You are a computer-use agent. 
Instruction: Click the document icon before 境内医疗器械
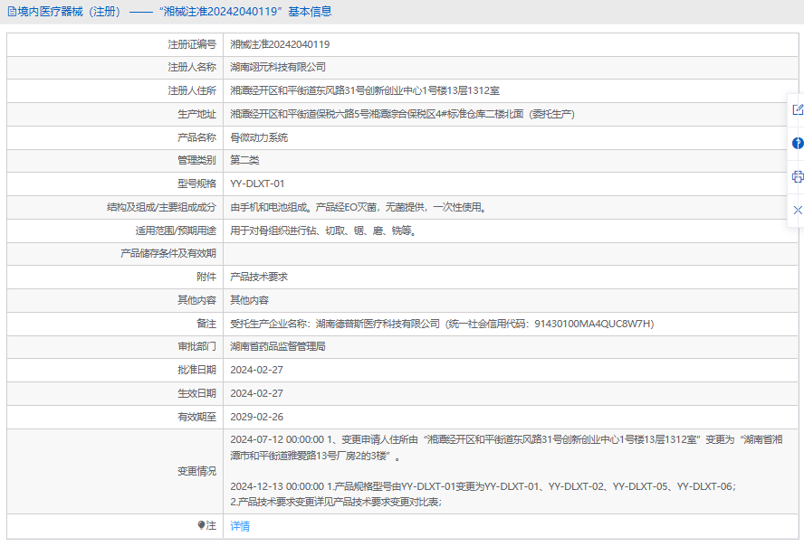tap(12, 12)
